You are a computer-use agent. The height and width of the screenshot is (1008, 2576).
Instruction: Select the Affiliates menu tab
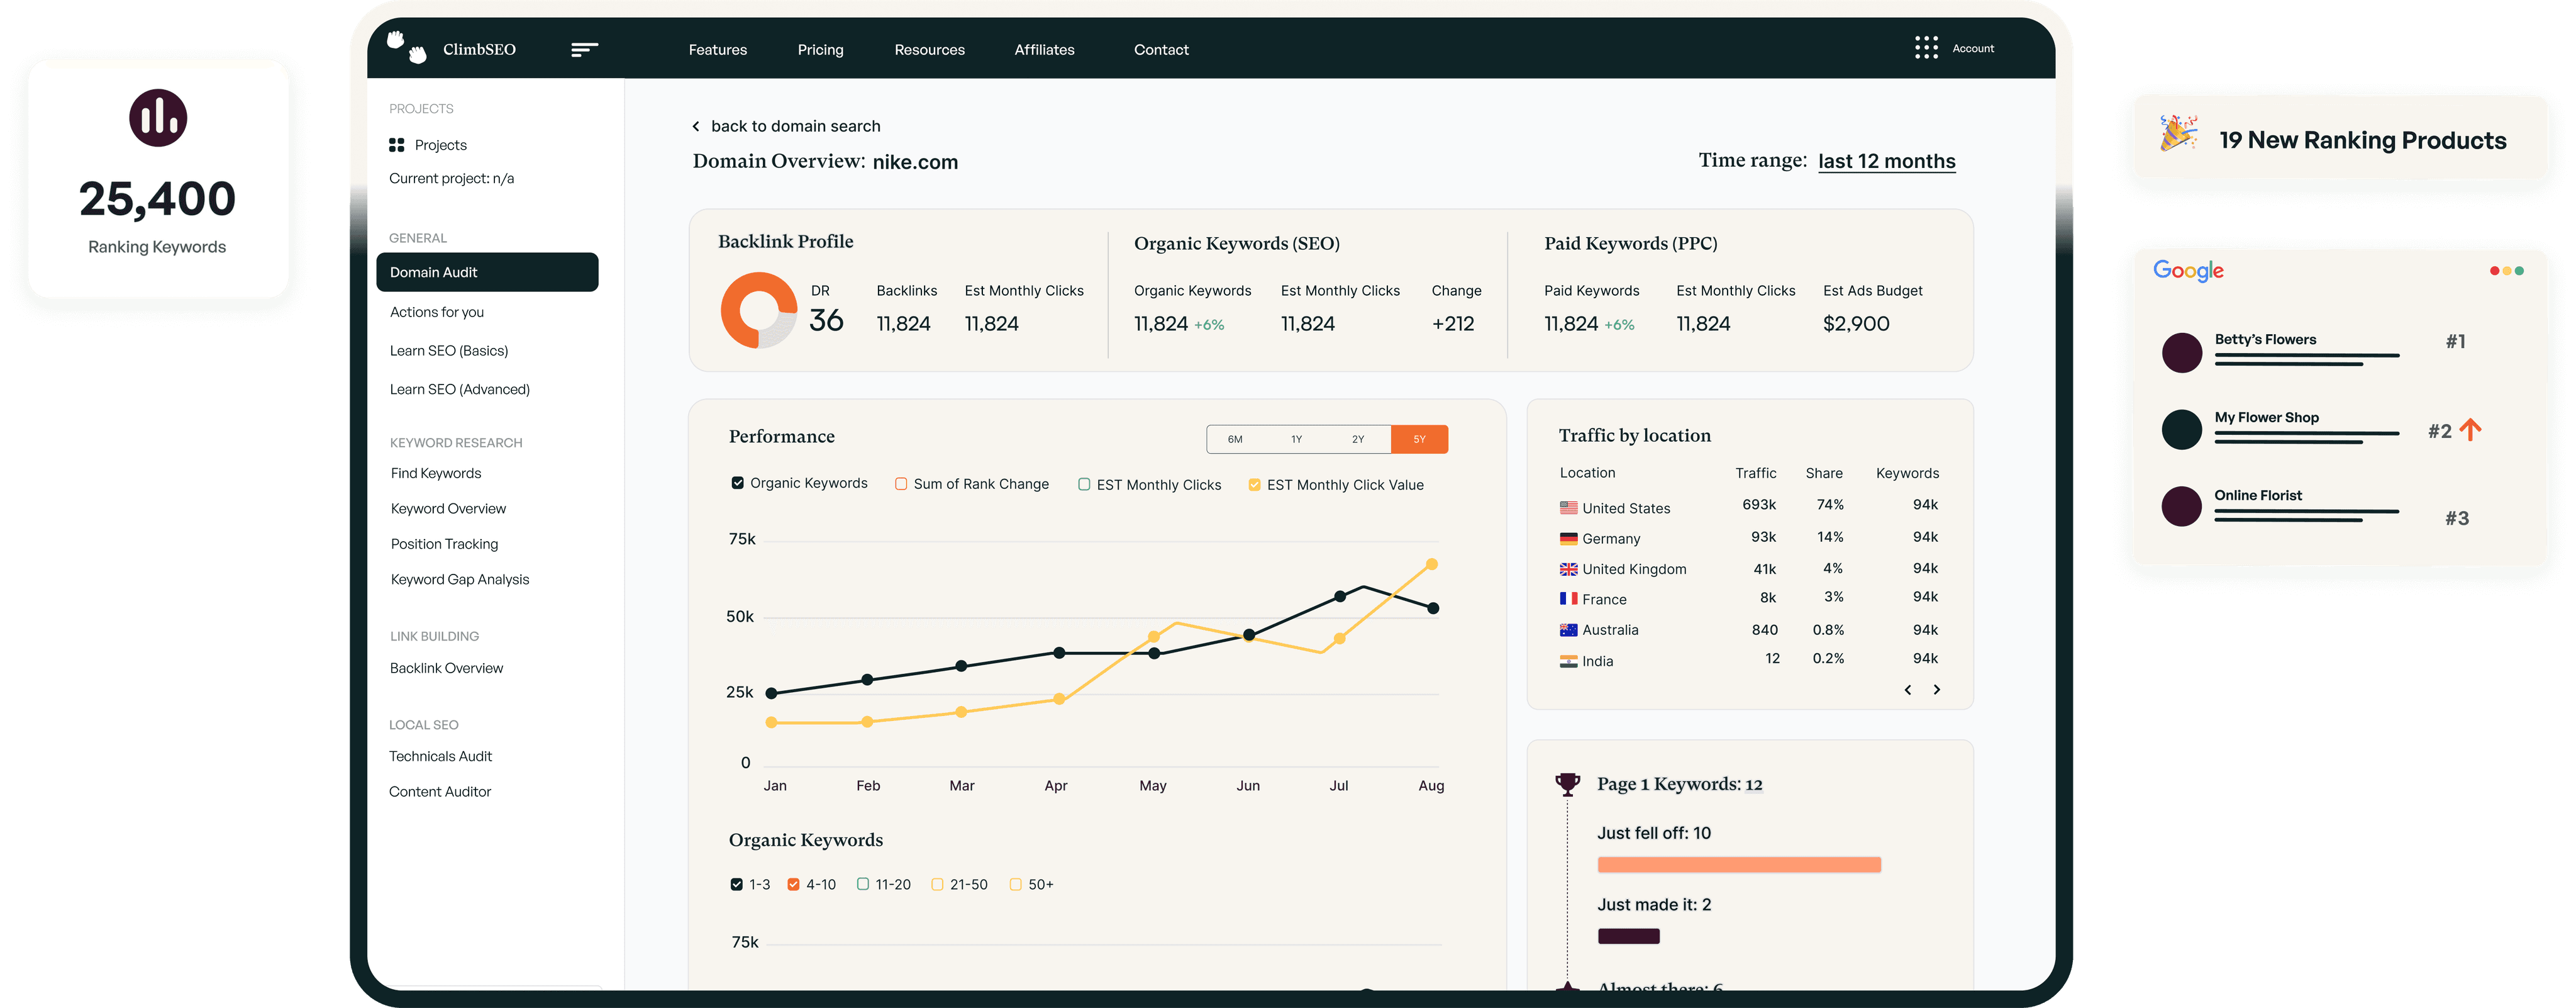1043,48
